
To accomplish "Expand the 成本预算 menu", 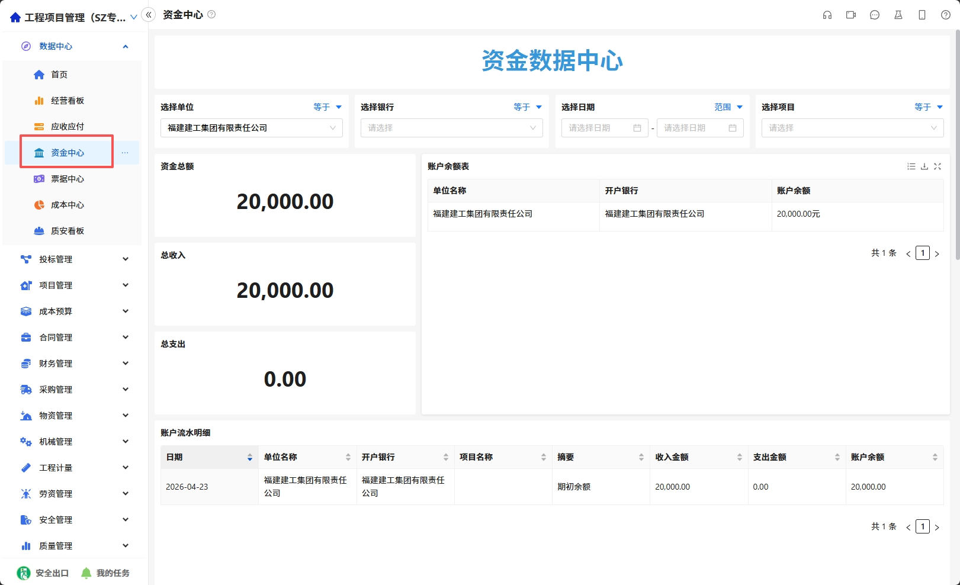I will 126,311.
